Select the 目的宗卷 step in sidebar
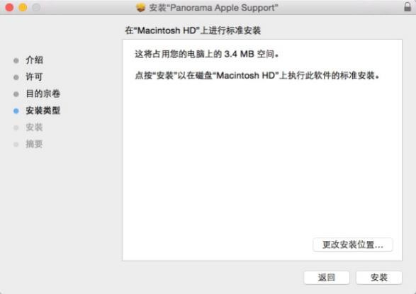 [43, 94]
